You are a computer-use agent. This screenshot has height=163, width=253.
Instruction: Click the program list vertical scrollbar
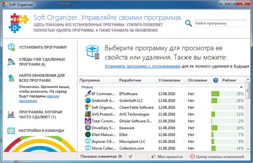(x=247, y=118)
